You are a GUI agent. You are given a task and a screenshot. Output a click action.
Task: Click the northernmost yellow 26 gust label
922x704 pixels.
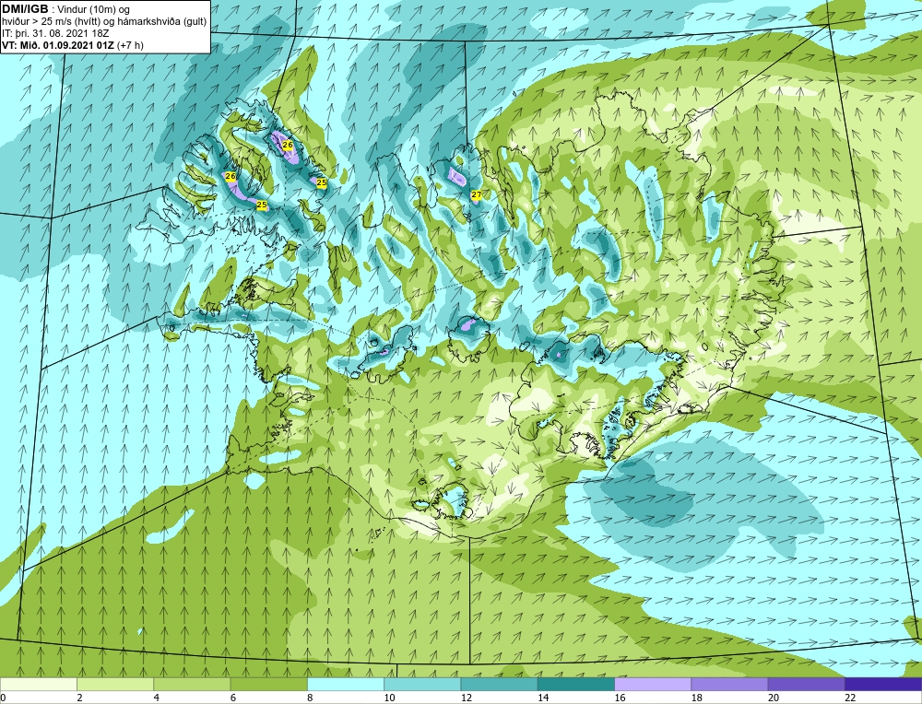pyautogui.click(x=288, y=145)
